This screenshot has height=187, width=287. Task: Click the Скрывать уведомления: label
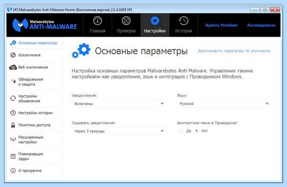(94, 123)
